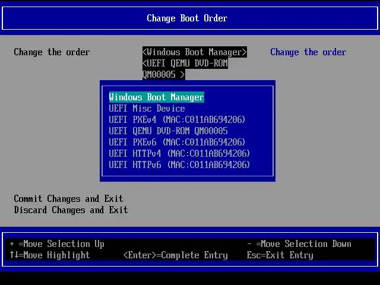380x285 pixels.
Task: Click the 'Esc=Exit Entry' hint
Action: tap(280, 255)
